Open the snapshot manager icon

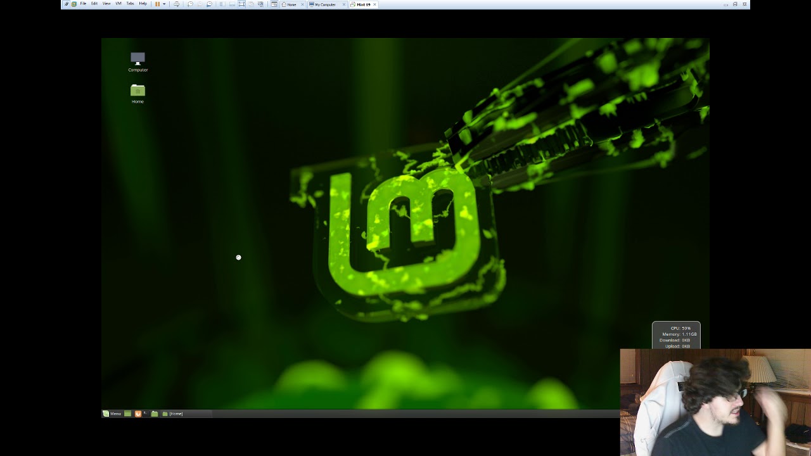(x=210, y=4)
